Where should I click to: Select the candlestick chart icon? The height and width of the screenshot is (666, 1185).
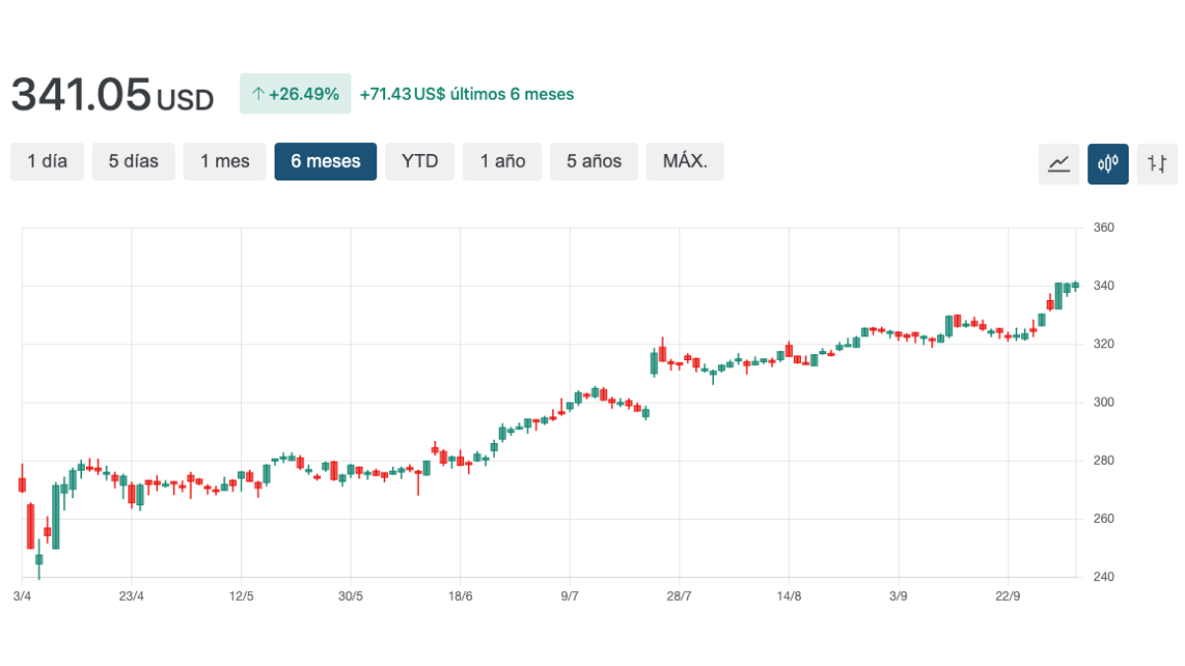[x=1108, y=163]
